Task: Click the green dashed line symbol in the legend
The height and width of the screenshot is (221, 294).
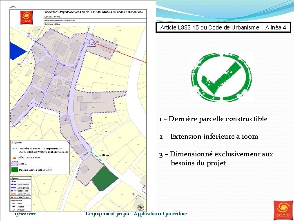Action: (x=15, y=149)
